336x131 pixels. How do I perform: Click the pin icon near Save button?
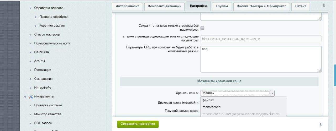(x=321, y=125)
